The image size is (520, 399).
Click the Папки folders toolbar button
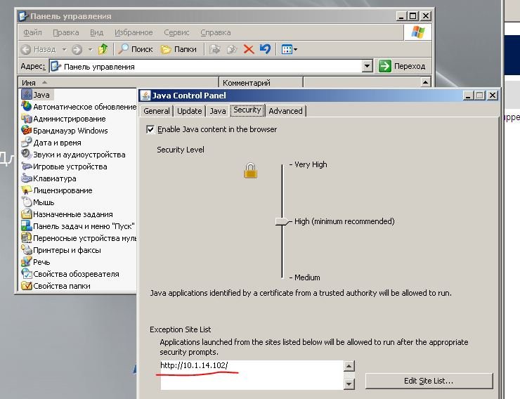[x=178, y=49]
